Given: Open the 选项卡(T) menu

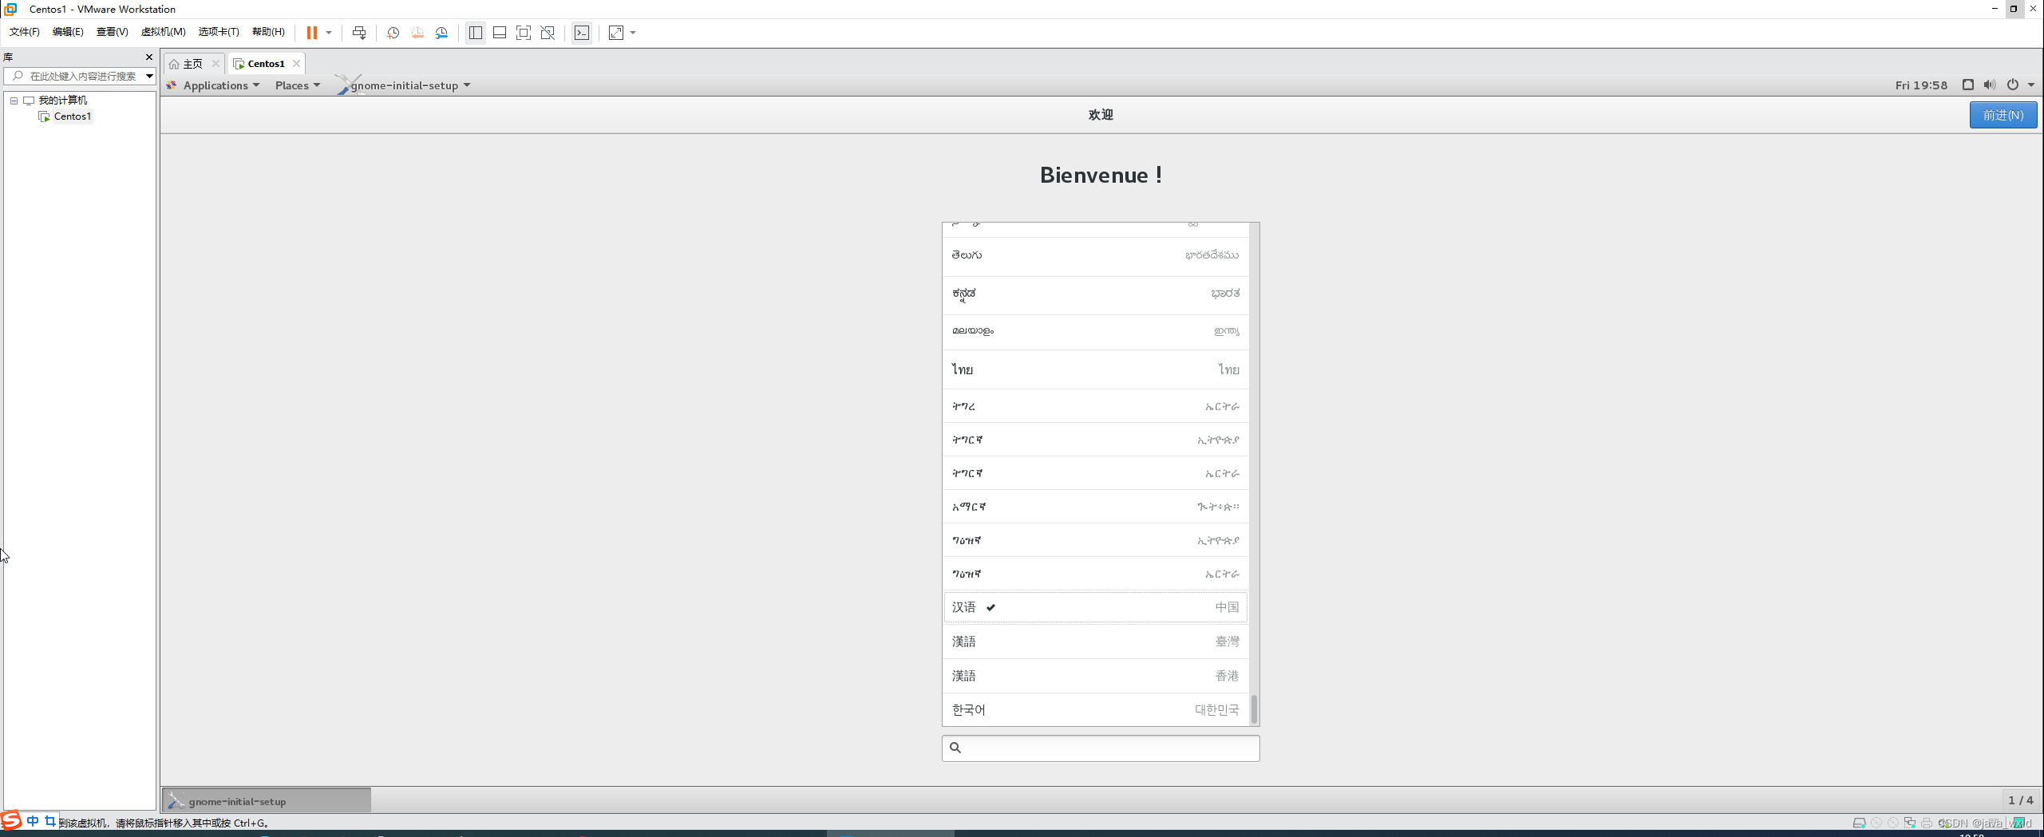Looking at the screenshot, I should 219,32.
